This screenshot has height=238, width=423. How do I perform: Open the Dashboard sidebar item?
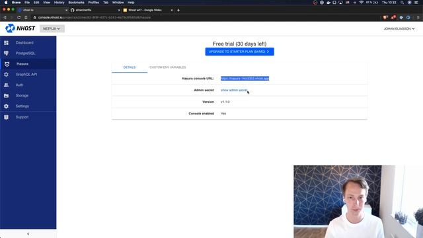[x=28, y=42]
